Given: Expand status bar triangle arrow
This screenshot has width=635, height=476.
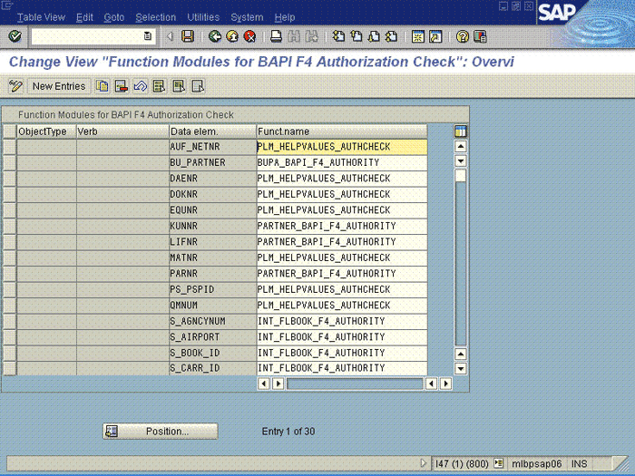Looking at the screenshot, I should tap(424, 463).
